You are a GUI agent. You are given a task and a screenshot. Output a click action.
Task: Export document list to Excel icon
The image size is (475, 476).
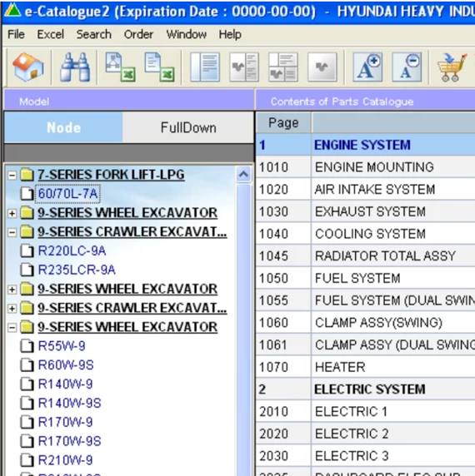tap(159, 67)
